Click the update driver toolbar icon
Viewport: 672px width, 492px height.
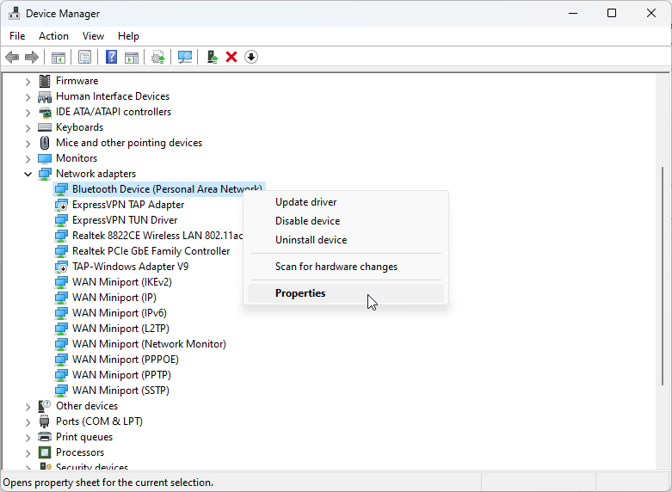click(x=212, y=57)
